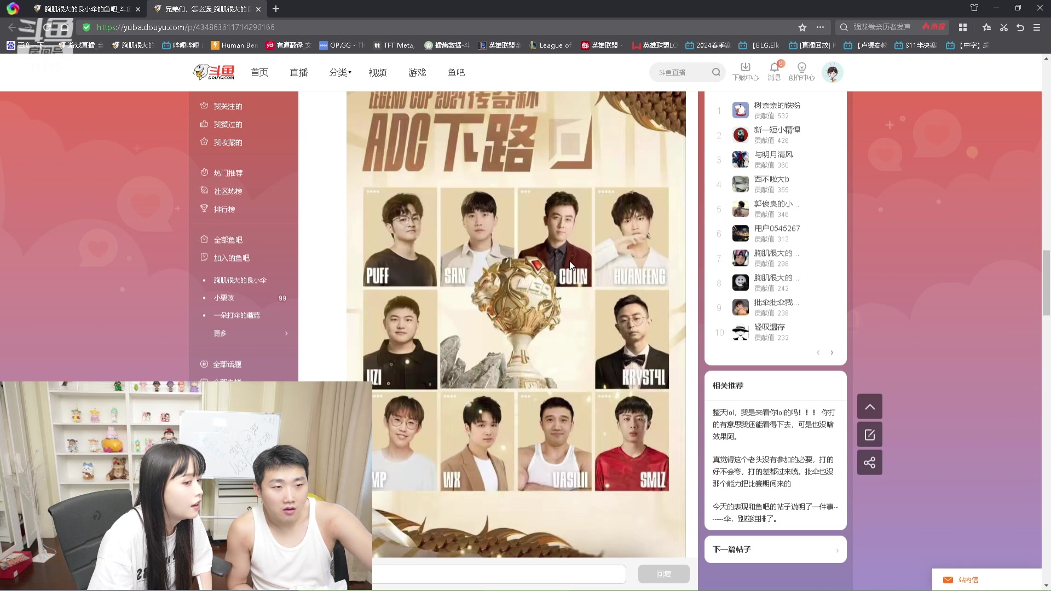
Task: Open ranked user 新一短小精悍 profile
Action: [777, 130]
